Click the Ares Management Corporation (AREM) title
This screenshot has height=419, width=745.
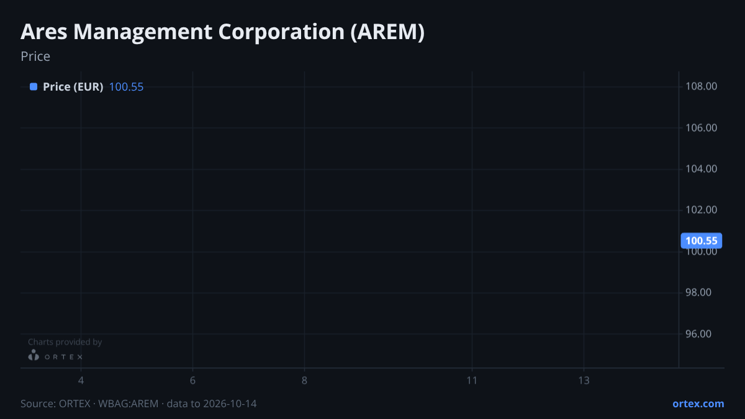(223, 32)
